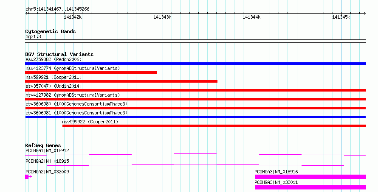Click the red bar under nsv599921

pos(121,81)
